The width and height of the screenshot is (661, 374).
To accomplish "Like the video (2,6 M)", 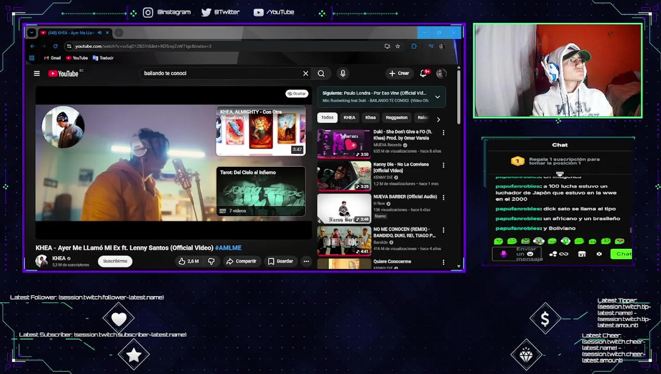I will (x=189, y=261).
